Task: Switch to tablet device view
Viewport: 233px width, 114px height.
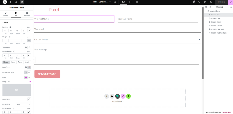Action: coord(130,2)
